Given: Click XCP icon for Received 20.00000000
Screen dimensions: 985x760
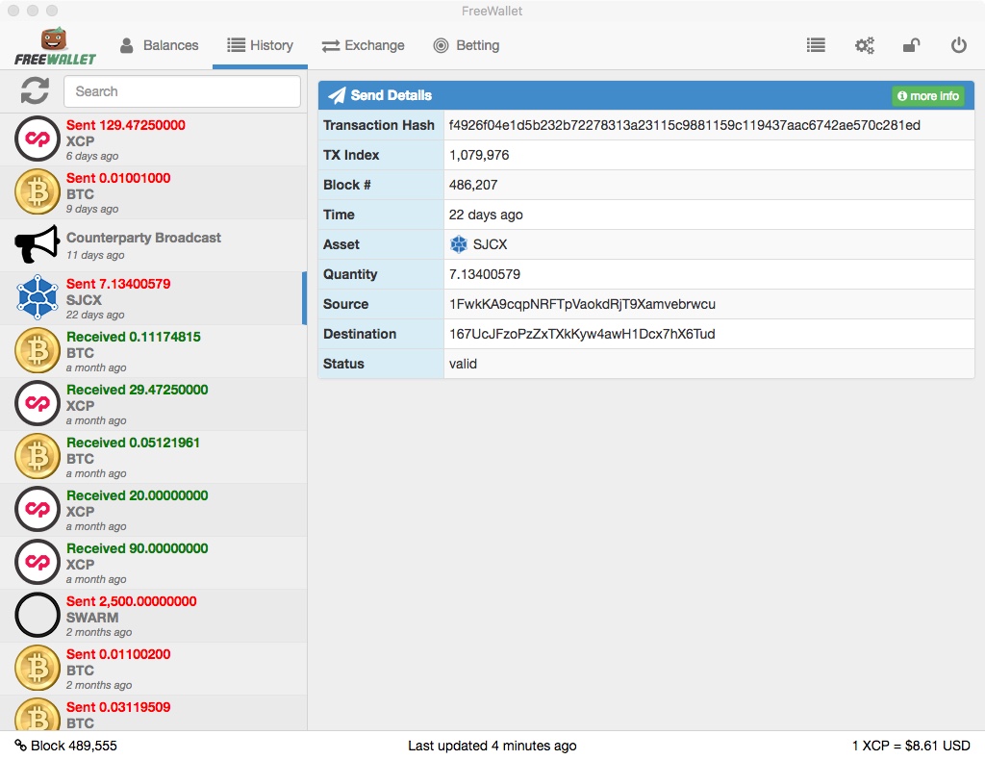Looking at the screenshot, I should point(38,509).
